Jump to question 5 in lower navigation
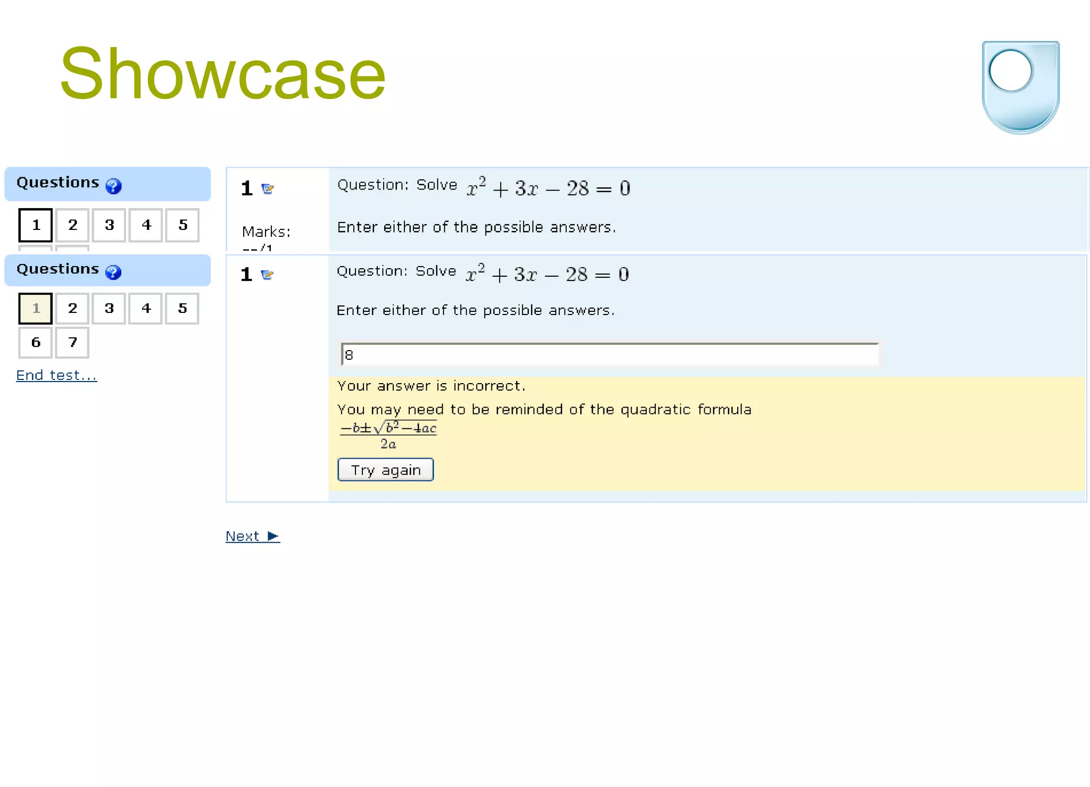Screen dimensions: 1090x787 [x=183, y=308]
